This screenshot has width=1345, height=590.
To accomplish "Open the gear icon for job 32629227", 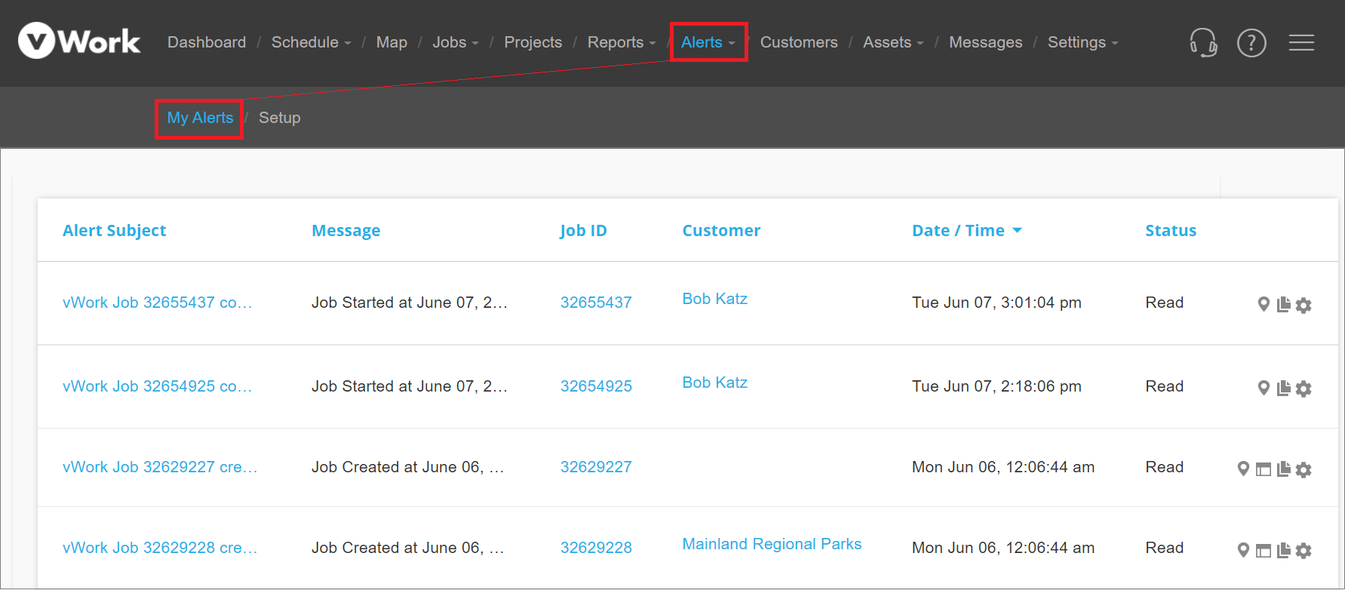I will click(x=1304, y=469).
